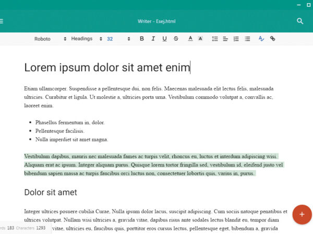Image resolution: width=313 pixels, height=234 pixels.
Task: Toggle bold formatting
Action: pos(142,39)
